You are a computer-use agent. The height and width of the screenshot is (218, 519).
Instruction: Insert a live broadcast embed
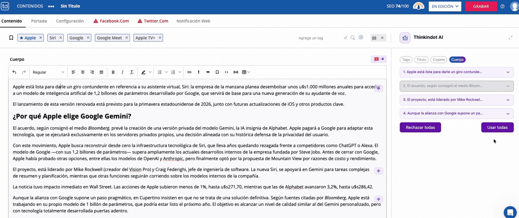(x=236, y=72)
